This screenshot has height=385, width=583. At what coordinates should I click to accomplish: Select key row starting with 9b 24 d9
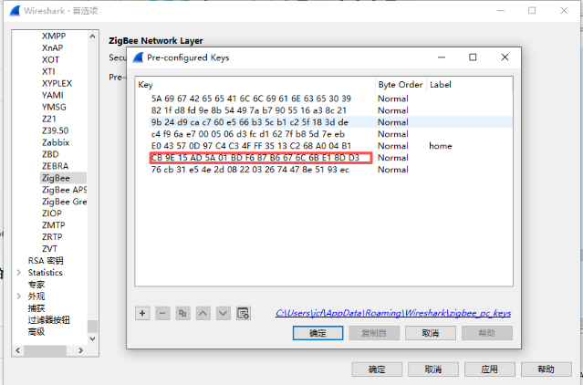[324, 122]
